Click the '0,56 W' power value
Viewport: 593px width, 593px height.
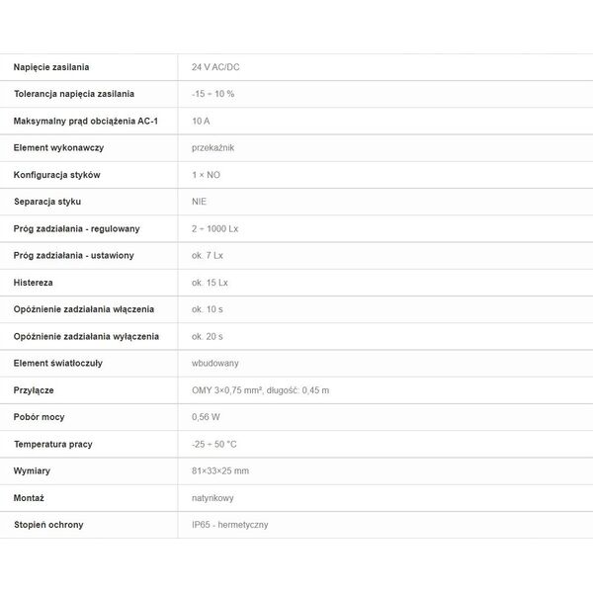pos(206,417)
